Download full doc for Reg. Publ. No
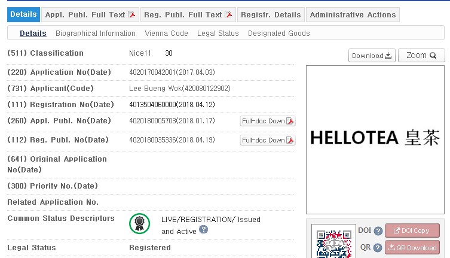Screen dimensions: 450x258 pos(268,140)
